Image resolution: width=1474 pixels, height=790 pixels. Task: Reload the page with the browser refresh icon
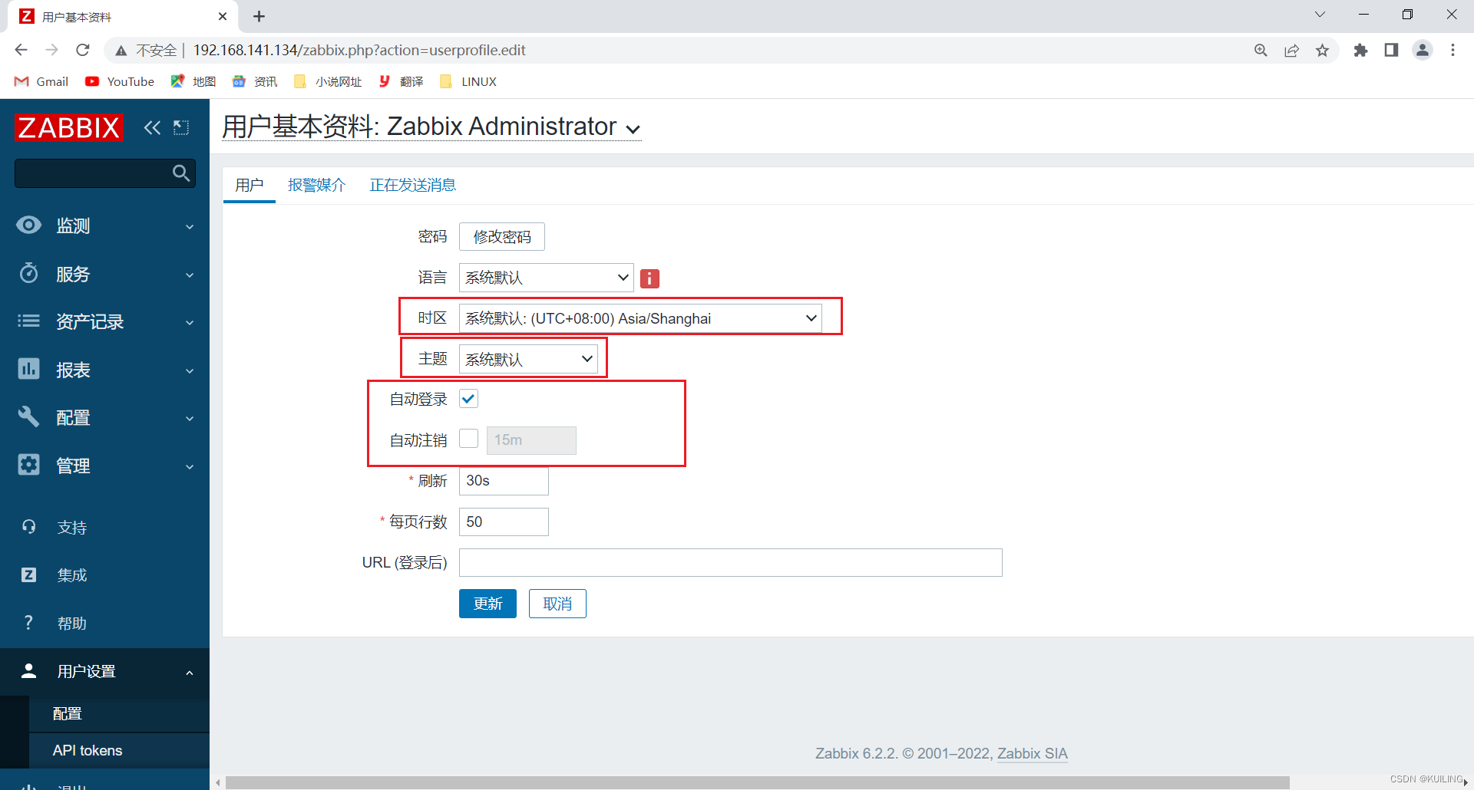click(83, 50)
